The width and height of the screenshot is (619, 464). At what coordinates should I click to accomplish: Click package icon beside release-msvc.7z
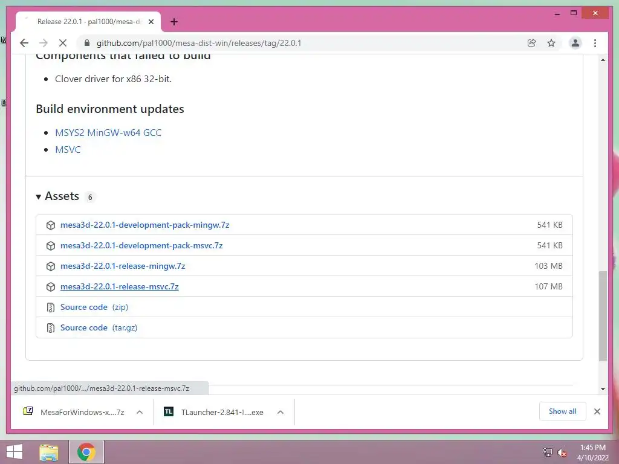pos(51,287)
